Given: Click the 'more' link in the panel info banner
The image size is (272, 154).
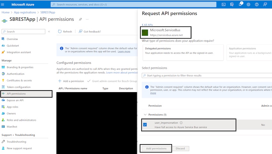Looking at the screenshot, I should tap(153, 93).
